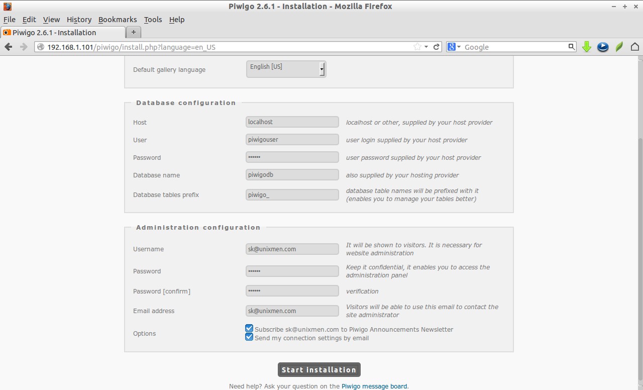Open the Edit menu
Screen dimensions: 643x390
[29, 20]
